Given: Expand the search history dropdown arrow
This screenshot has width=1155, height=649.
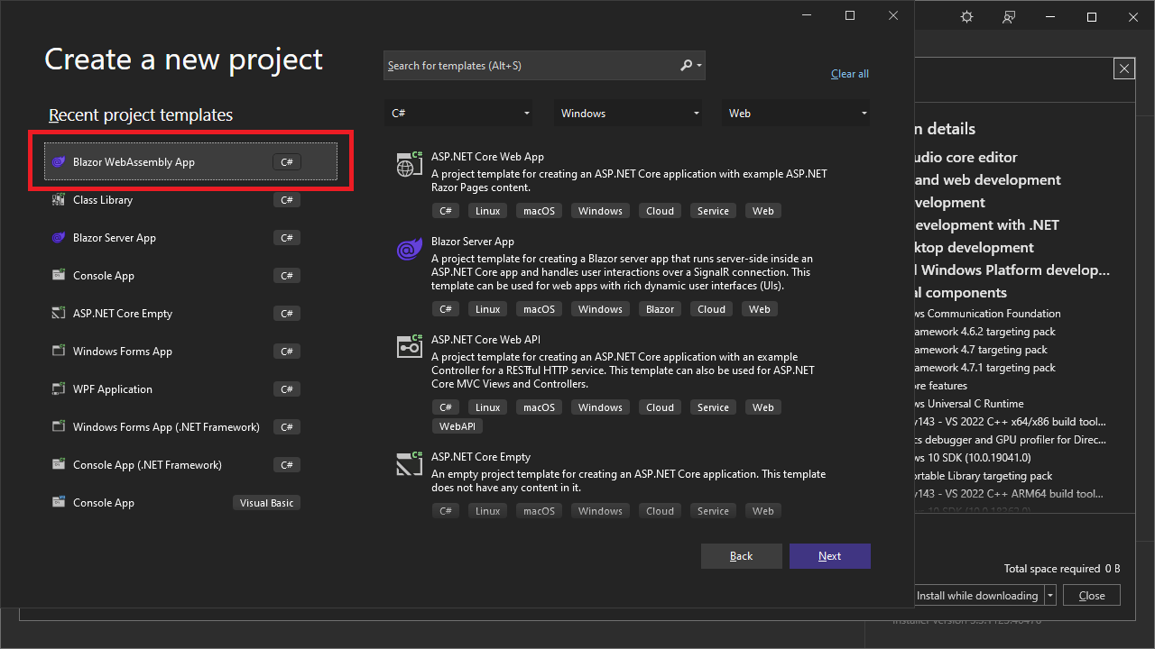Looking at the screenshot, I should point(699,66).
